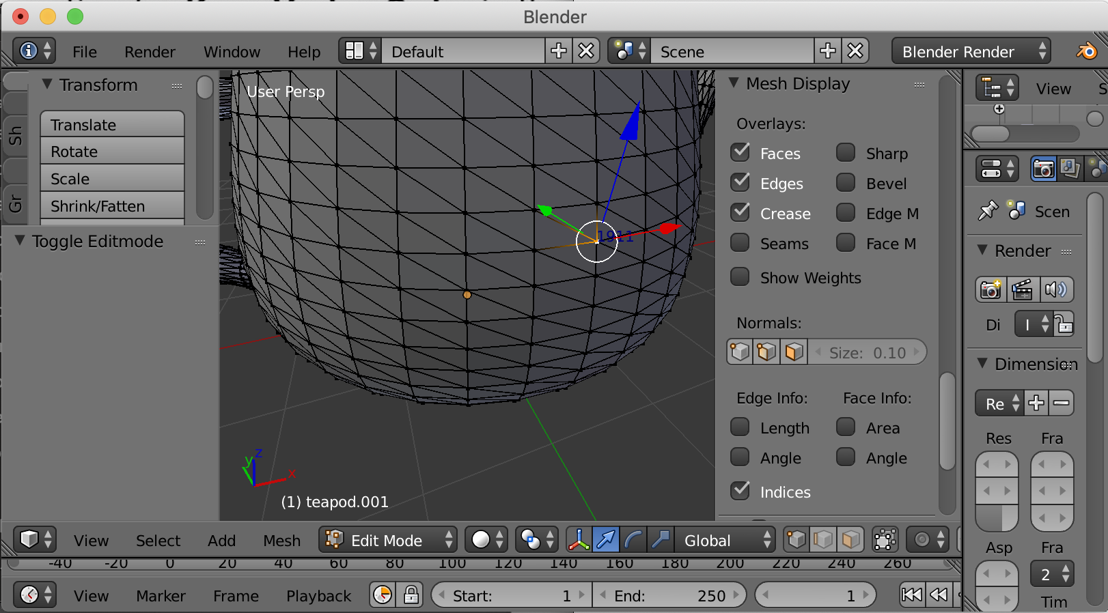Delete the Default screen layout
Viewport: 1108px width, 613px height.
pos(586,51)
